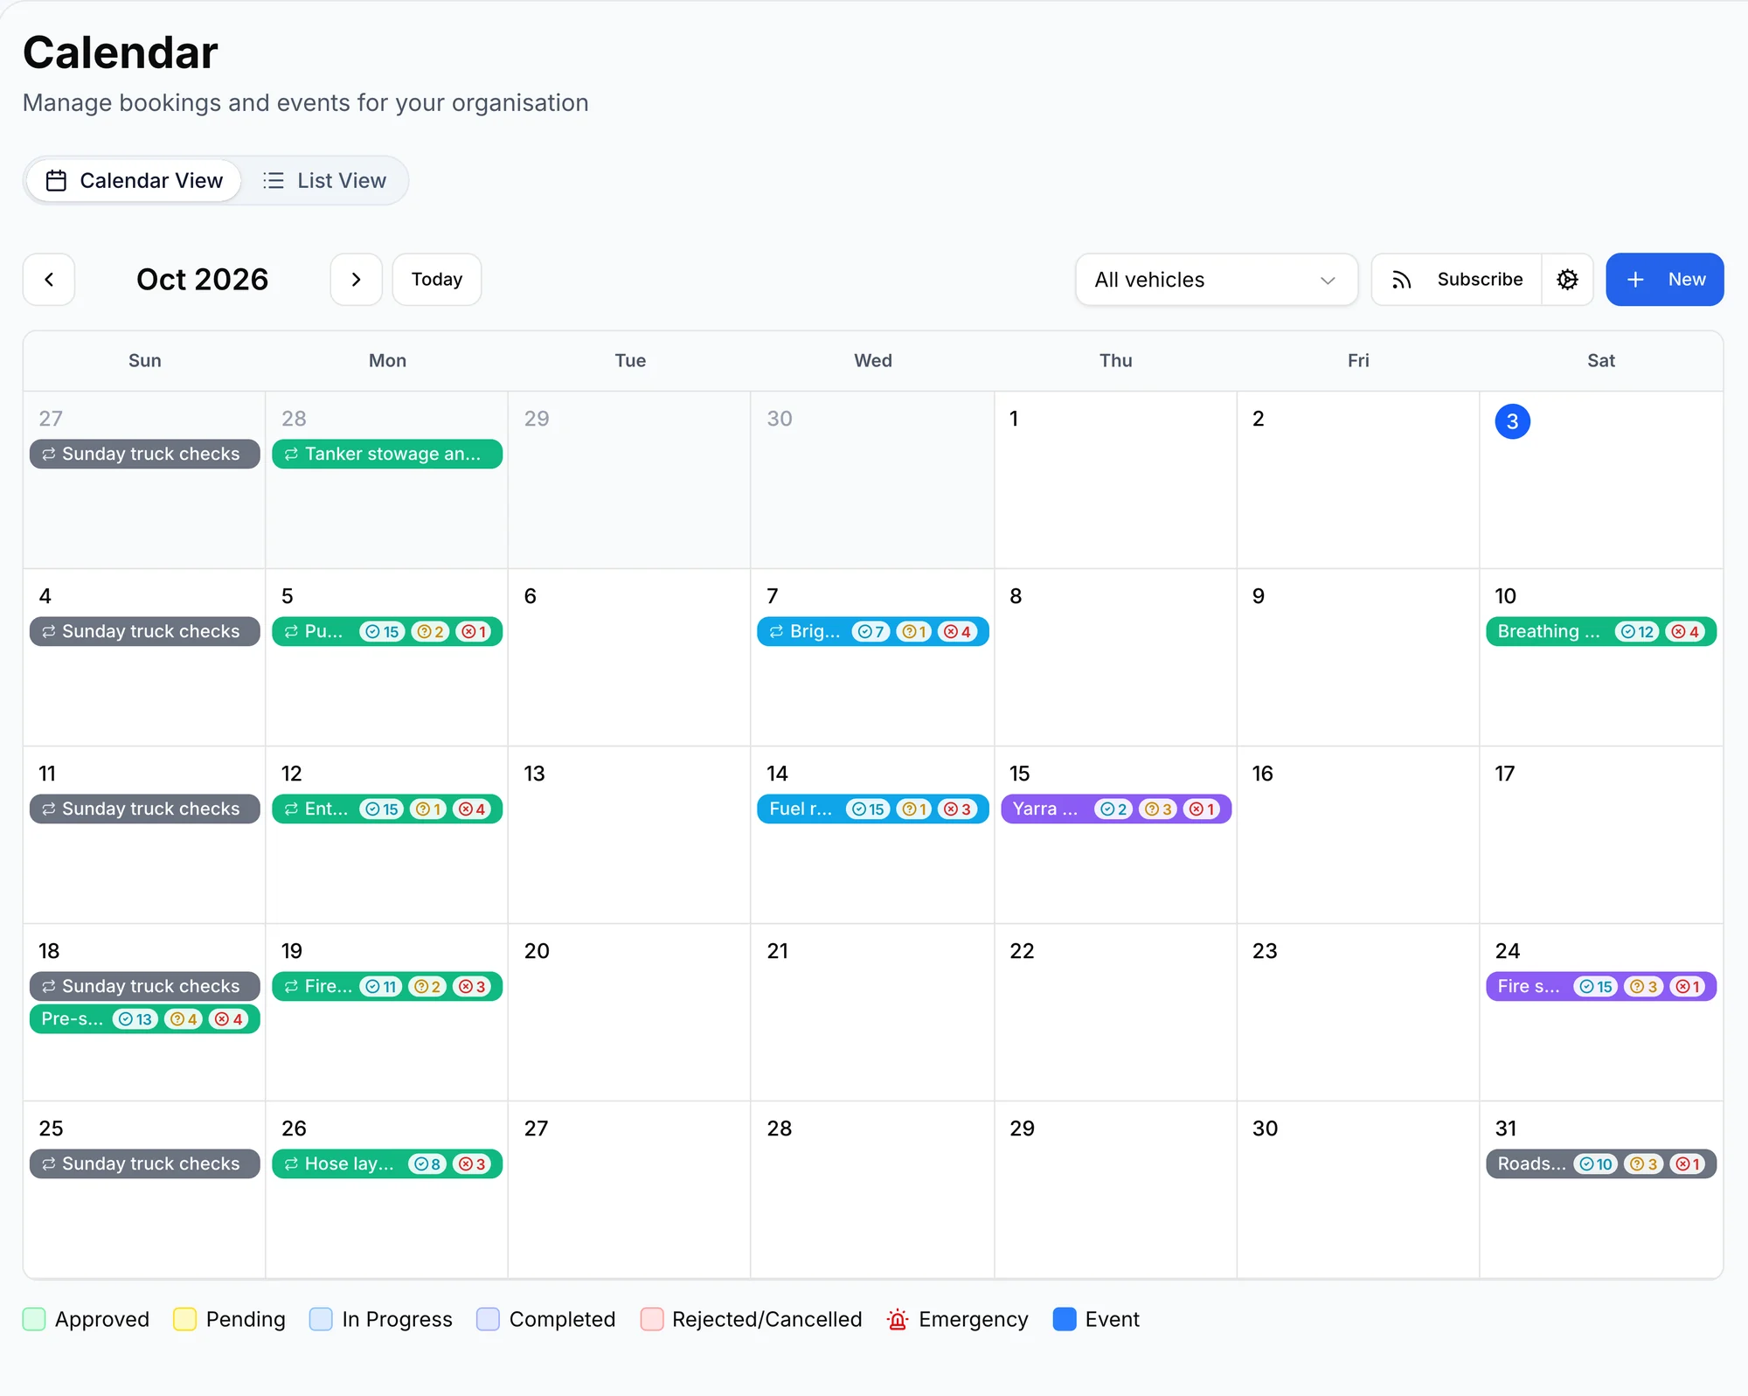The height and width of the screenshot is (1396, 1748).
Task: Jump to Today
Action: [x=437, y=280]
